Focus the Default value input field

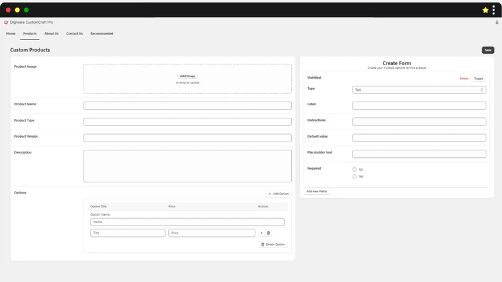419,138
